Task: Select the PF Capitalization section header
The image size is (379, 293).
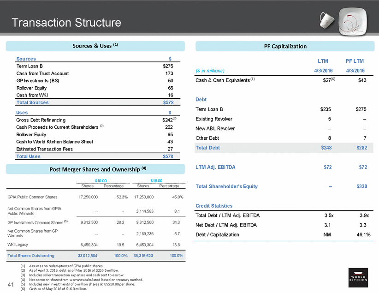Action: pos(284,46)
